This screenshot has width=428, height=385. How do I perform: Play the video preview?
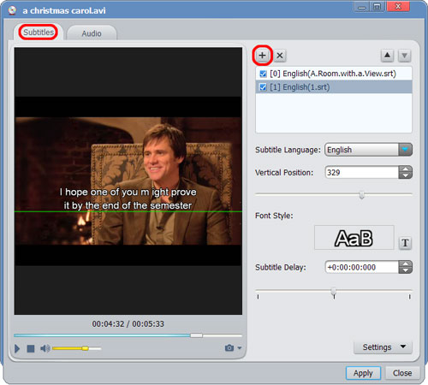point(17,348)
